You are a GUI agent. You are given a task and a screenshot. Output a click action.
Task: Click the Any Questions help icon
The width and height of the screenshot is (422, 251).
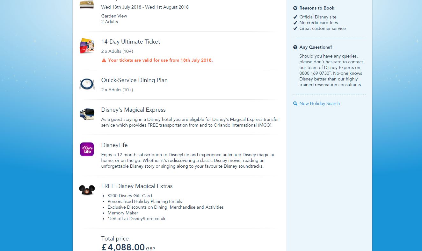point(295,47)
